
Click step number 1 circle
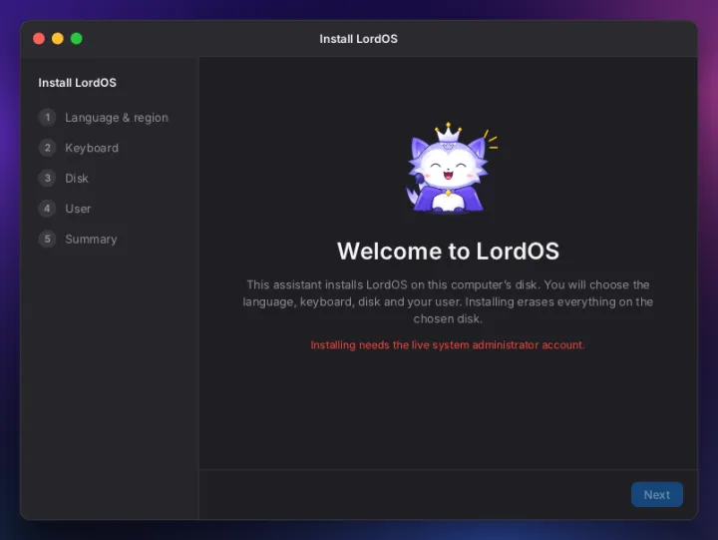[47, 118]
